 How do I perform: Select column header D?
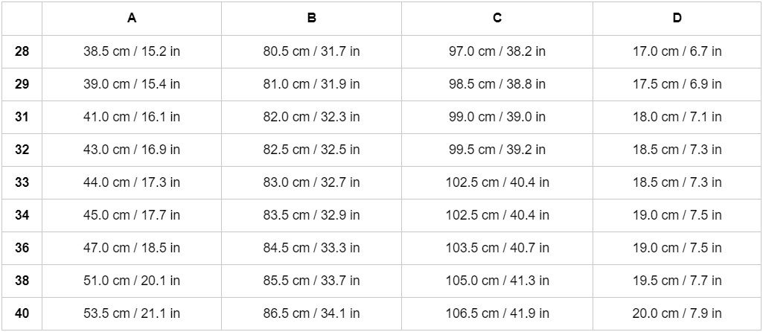tap(677, 19)
